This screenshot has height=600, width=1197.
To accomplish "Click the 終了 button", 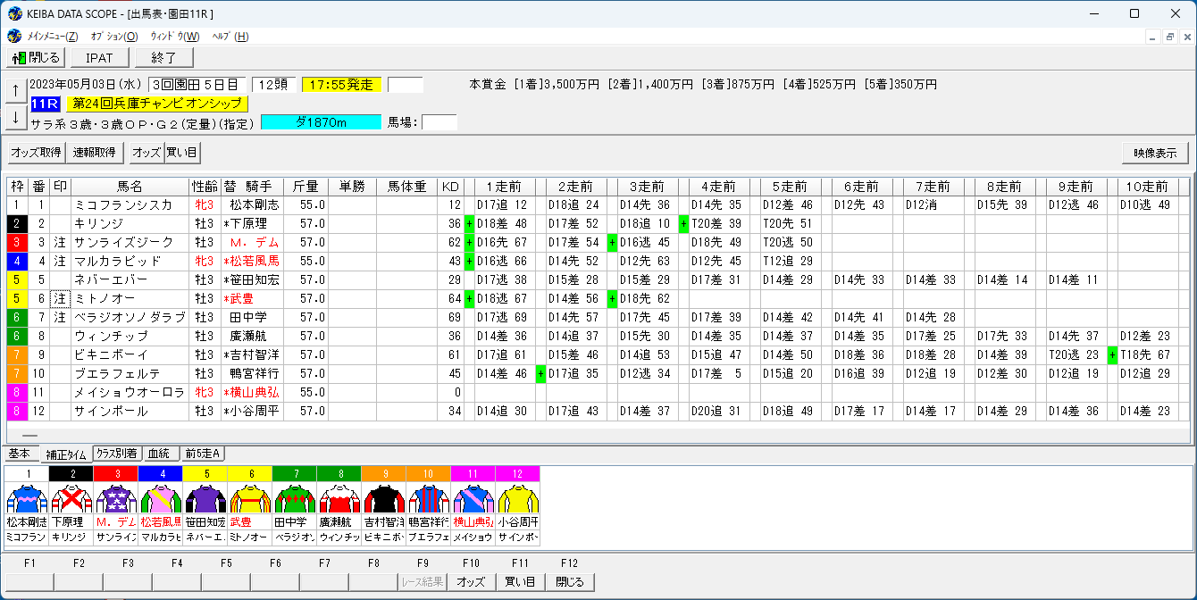I will click(164, 57).
